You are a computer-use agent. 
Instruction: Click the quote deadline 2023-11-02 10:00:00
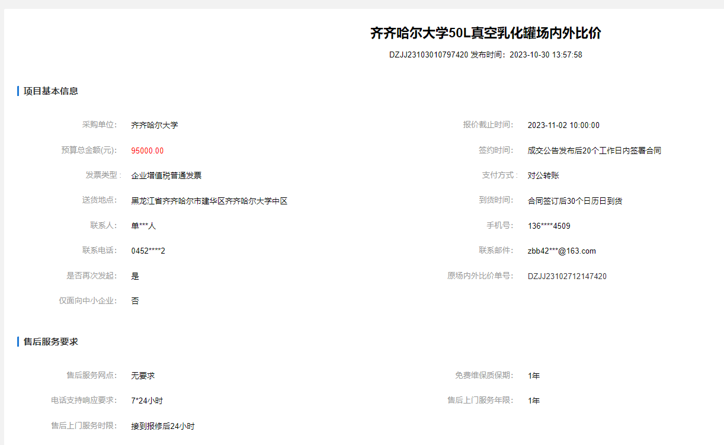(563, 126)
